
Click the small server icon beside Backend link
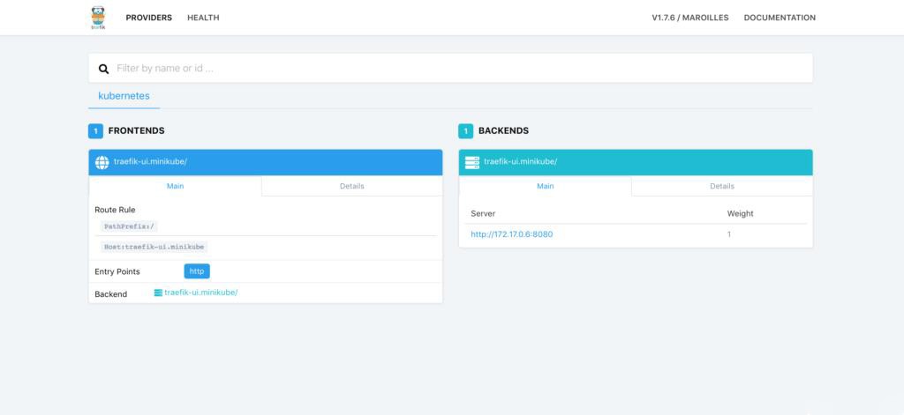(x=158, y=293)
